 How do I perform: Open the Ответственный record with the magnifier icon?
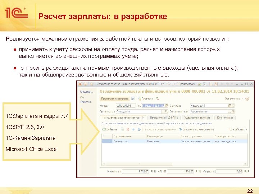pos(233,112)
